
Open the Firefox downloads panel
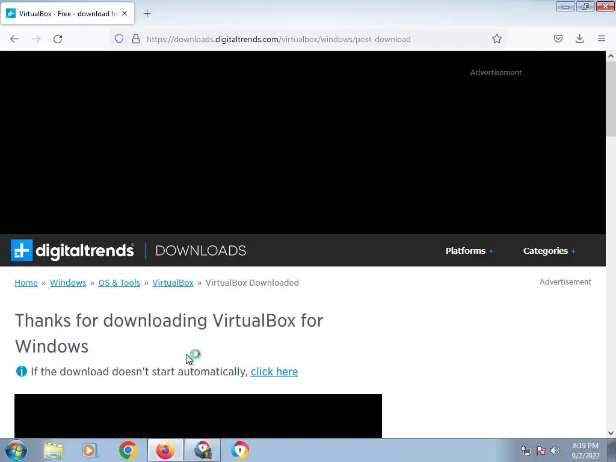click(x=579, y=38)
